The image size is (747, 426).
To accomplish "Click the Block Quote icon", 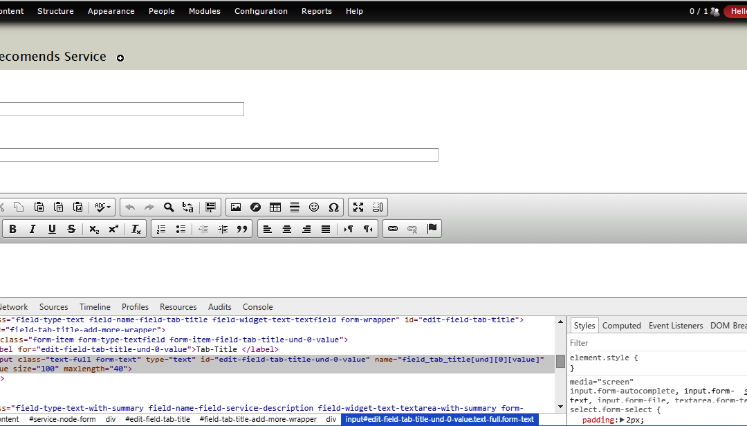I will click(242, 229).
